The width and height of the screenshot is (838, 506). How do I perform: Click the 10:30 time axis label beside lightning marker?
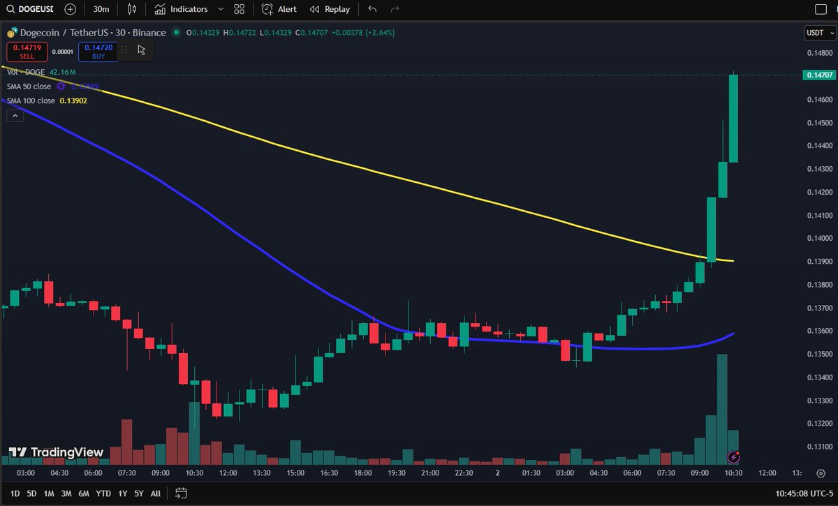pyautogui.click(x=733, y=472)
